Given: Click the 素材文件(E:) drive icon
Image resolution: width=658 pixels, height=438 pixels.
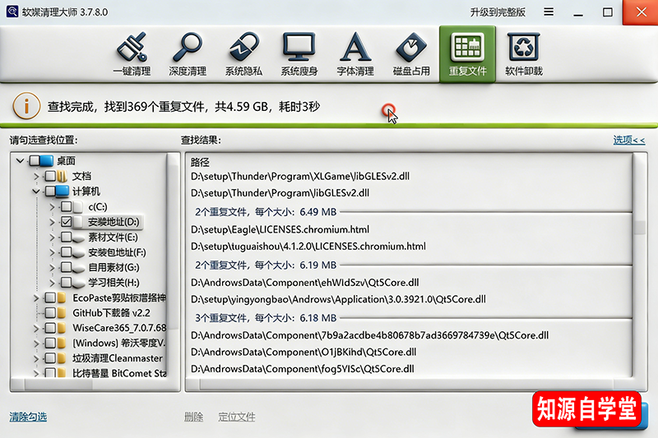Looking at the screenshot, I should tap(78, 238).
